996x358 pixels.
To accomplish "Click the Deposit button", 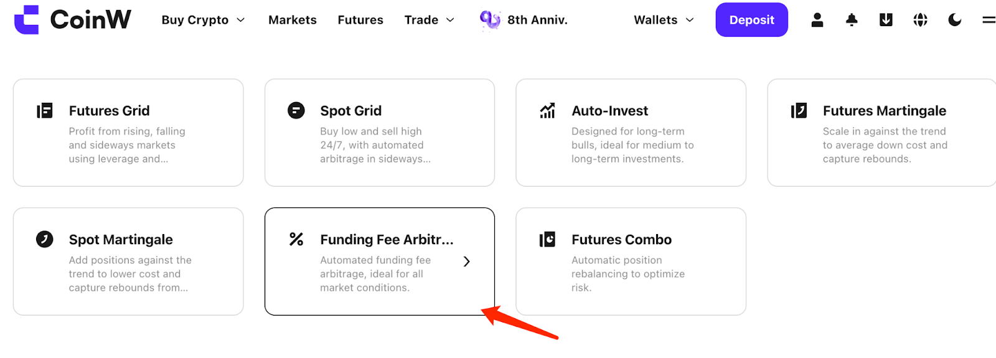I will [751, 20].
